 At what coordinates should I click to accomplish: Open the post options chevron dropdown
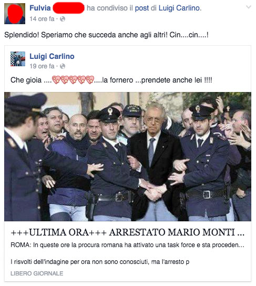coord(249,7)
